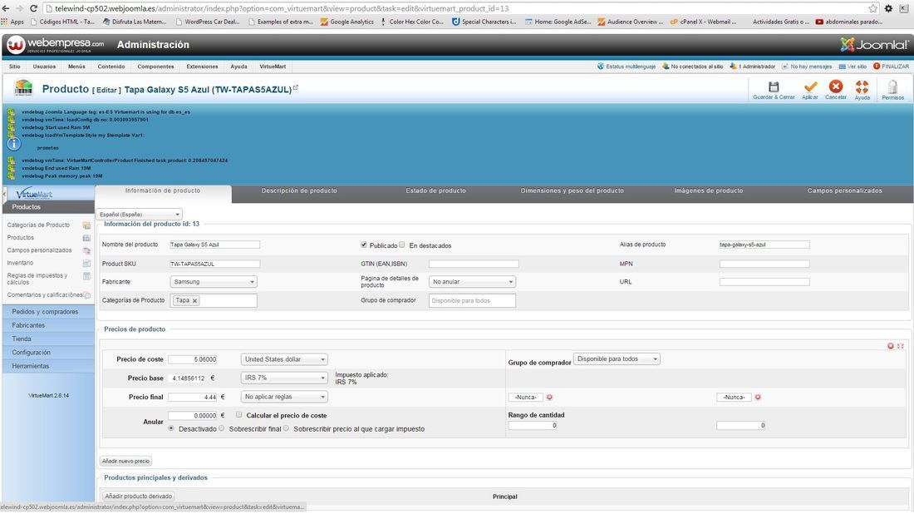Open the Extensiones menu
The height and width of the screenshot is (524, 914).
pyautogui.click(x=202, y=67)
